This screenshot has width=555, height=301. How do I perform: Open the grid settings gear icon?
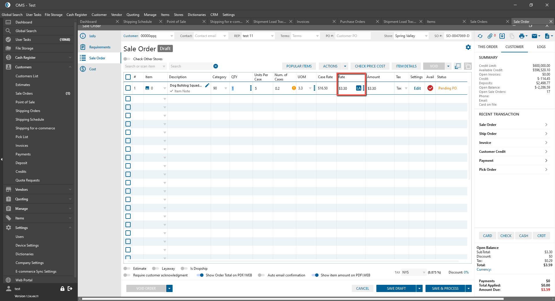[x=468, y=47]
